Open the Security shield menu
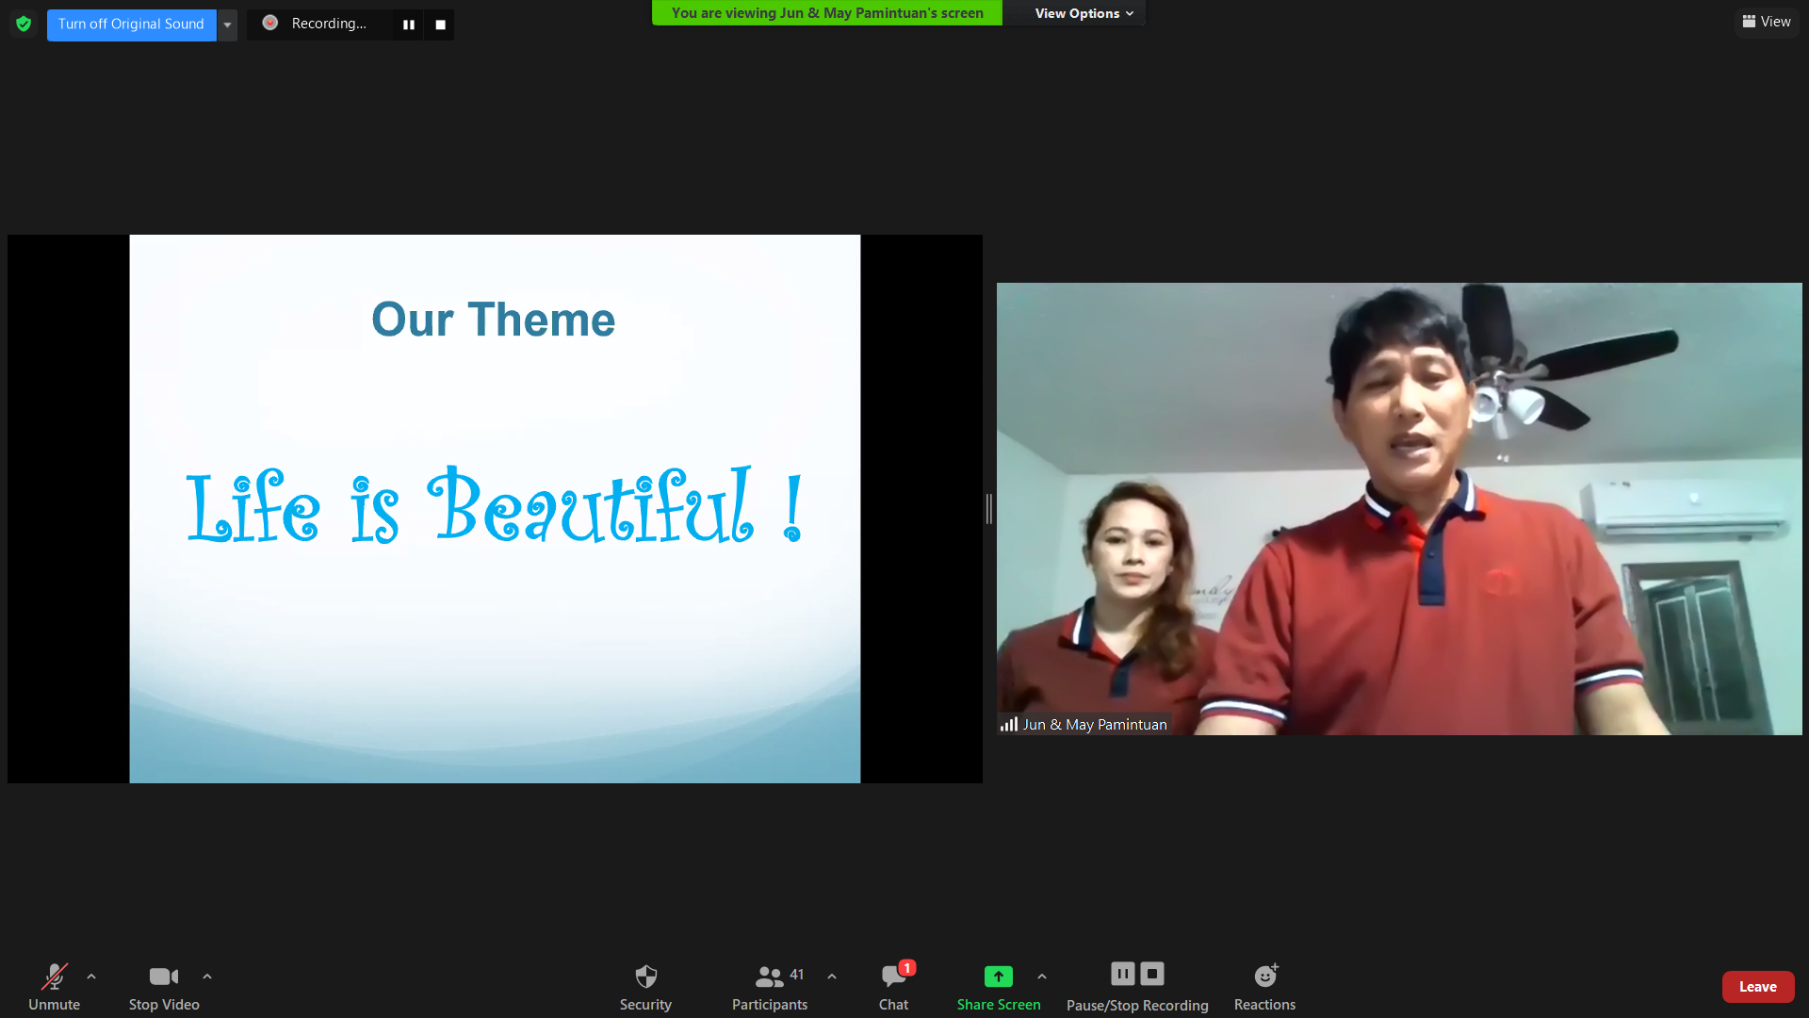 [645, 987]
